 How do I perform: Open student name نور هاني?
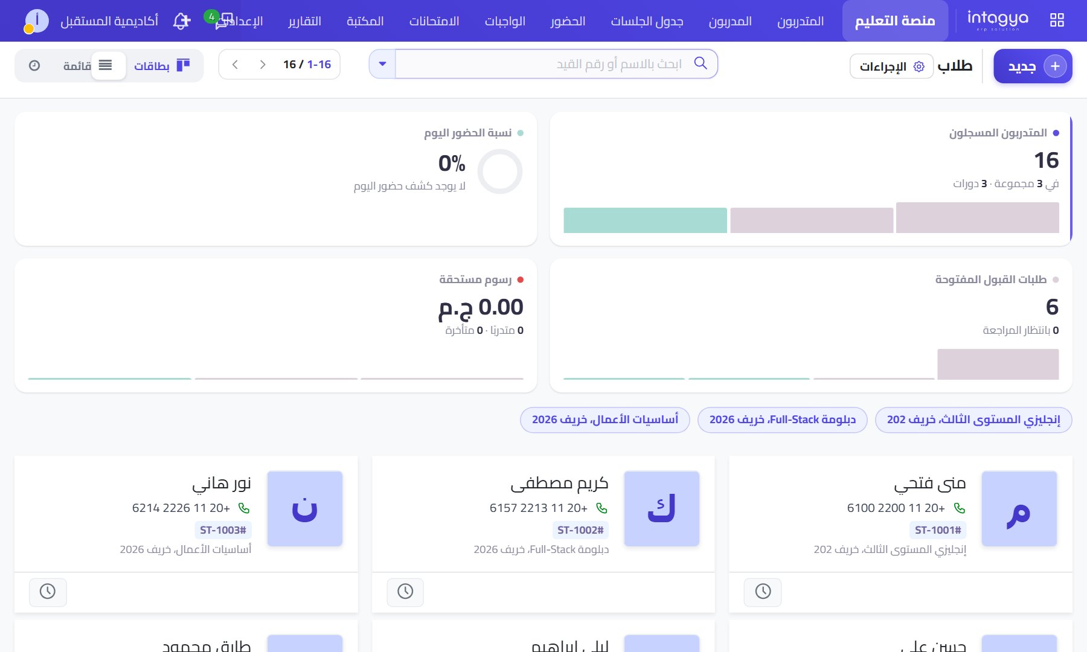coord(222,484)
